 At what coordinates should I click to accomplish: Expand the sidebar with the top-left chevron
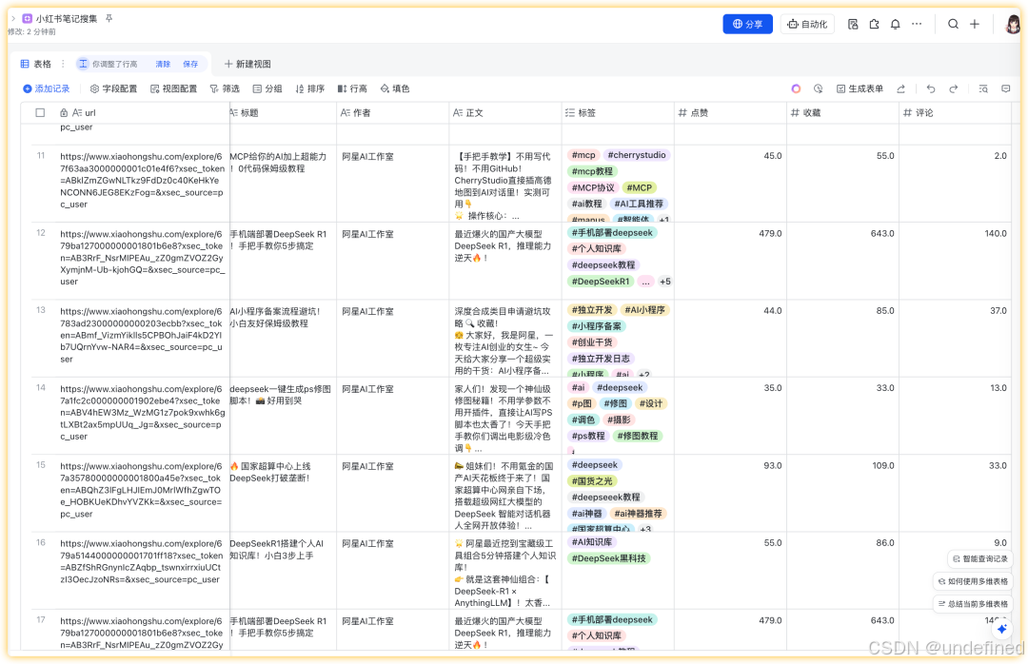tap(13, 18)
